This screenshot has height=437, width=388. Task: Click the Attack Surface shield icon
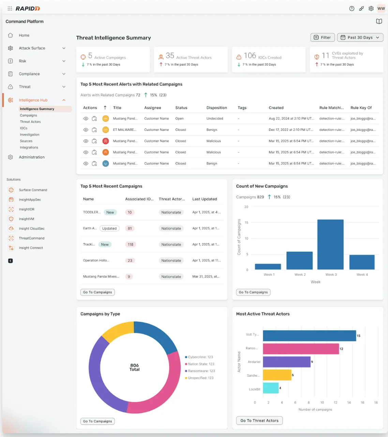10,48
